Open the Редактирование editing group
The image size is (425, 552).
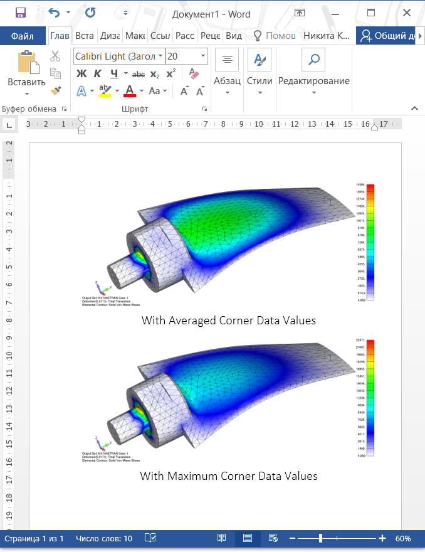point(314,72)
